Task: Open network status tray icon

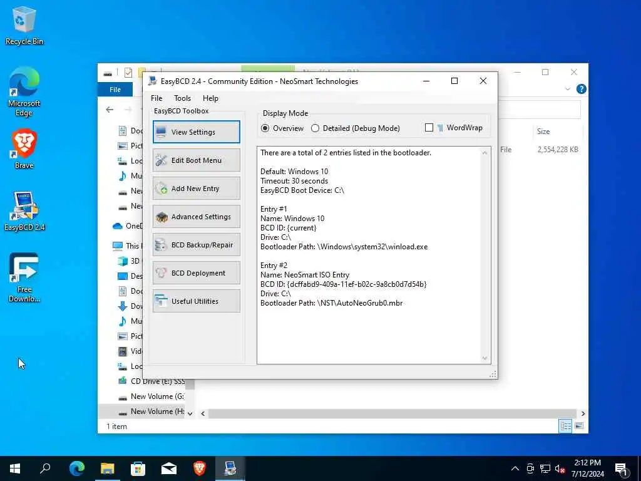Action: (x=545, y=468)
